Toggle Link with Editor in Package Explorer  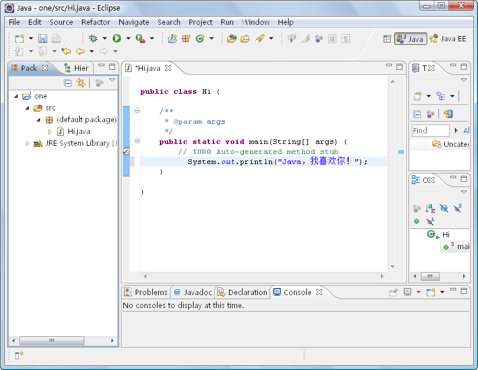81,83
